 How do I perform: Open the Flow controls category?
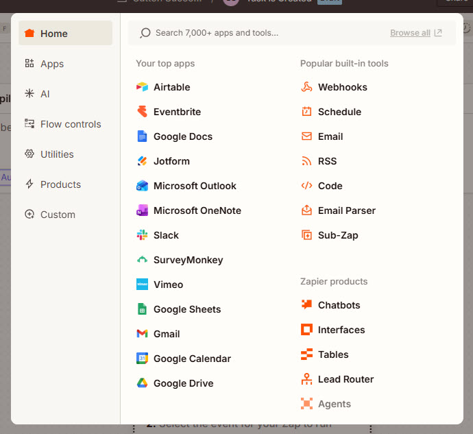point(65,124)
